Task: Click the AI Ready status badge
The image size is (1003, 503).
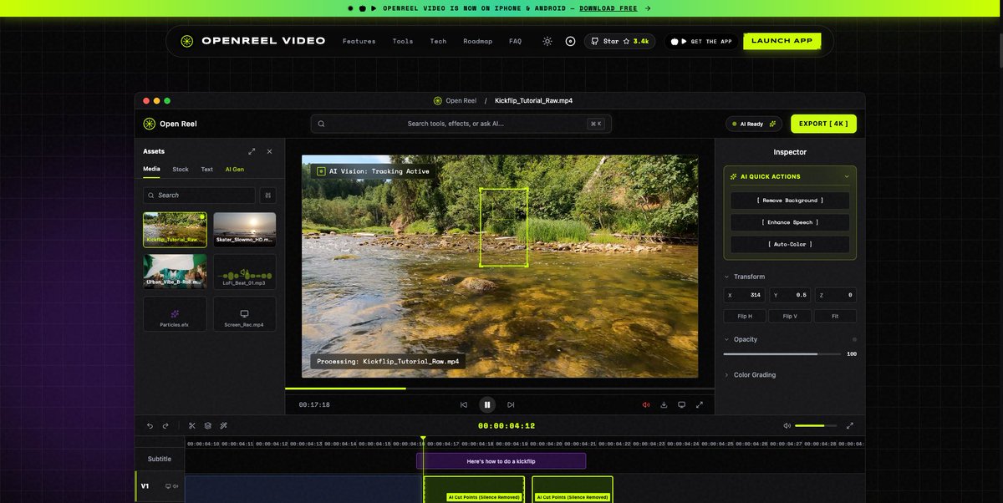Action: point(754,124)
